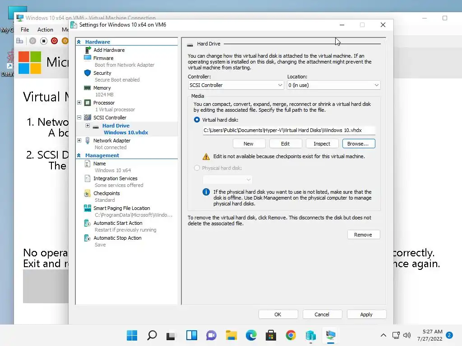
Task: Click the Automatic Stop Action icon
Action: point(88,238)
